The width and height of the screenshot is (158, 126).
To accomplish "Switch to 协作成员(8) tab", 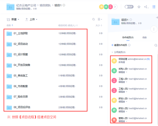I will click(128, 38).
